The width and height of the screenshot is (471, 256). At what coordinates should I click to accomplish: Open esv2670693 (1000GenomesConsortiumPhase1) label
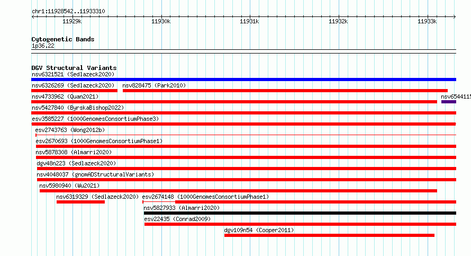pos(99,141)
